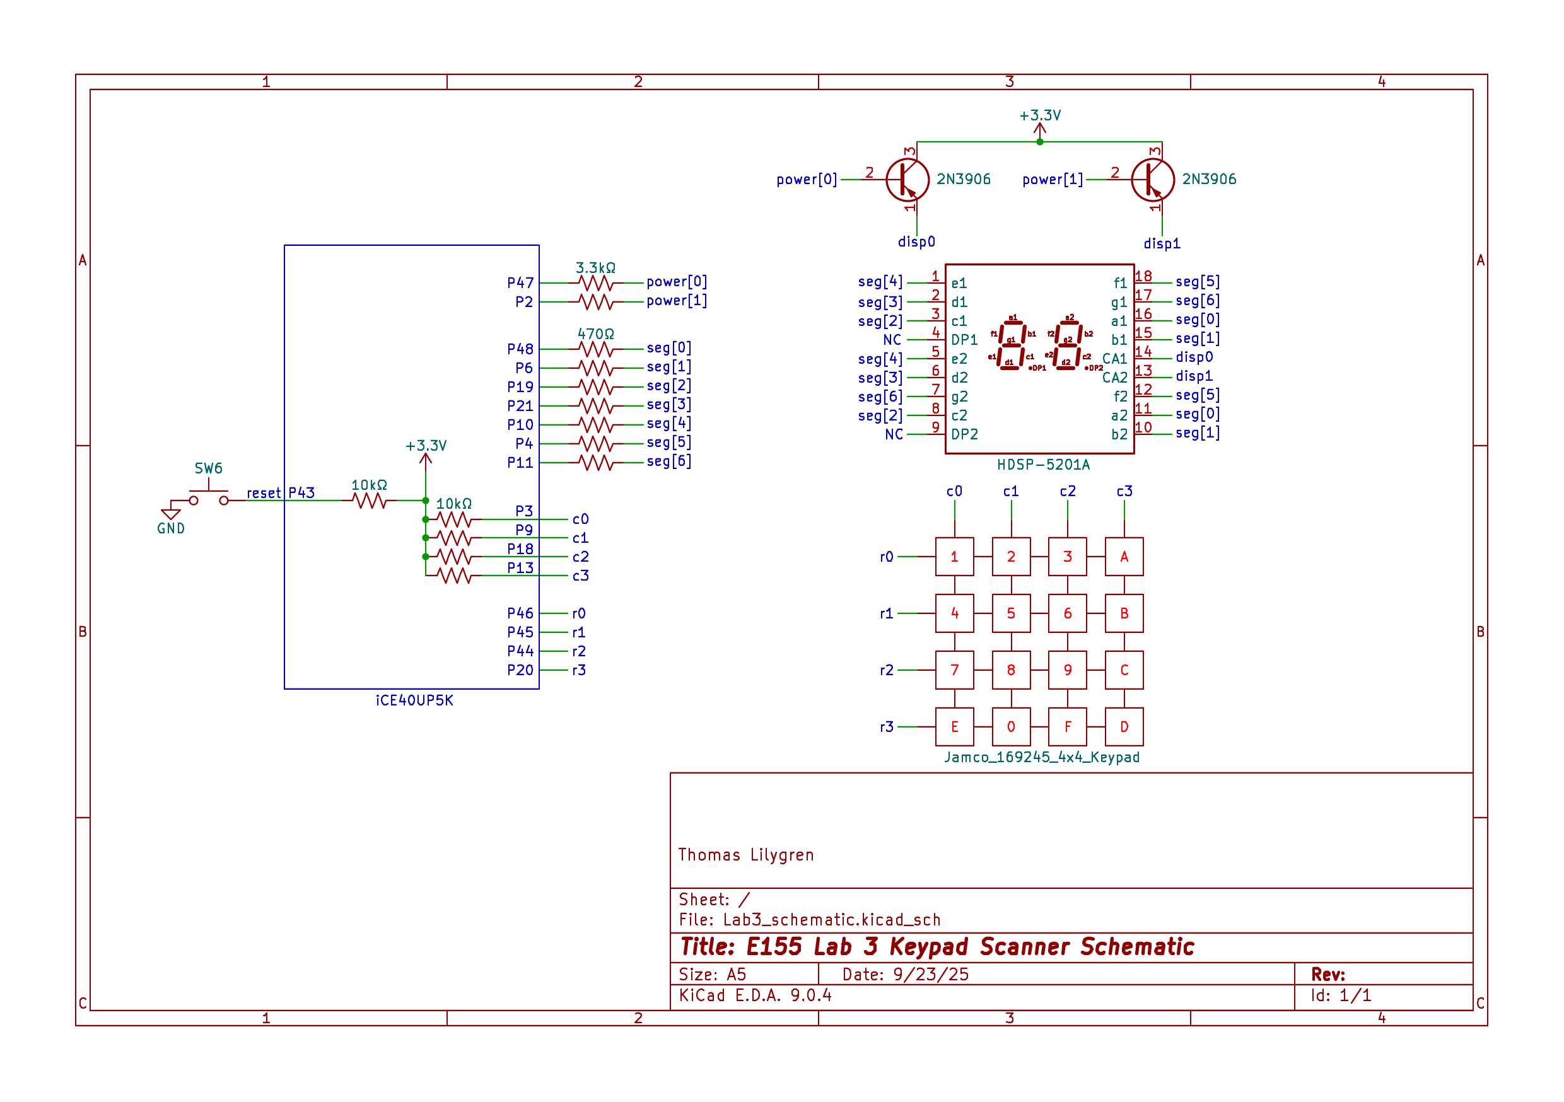Click the P43 pin label on FPGA
Viewport: 1564px width, 1102px height.
coord(301,492)
